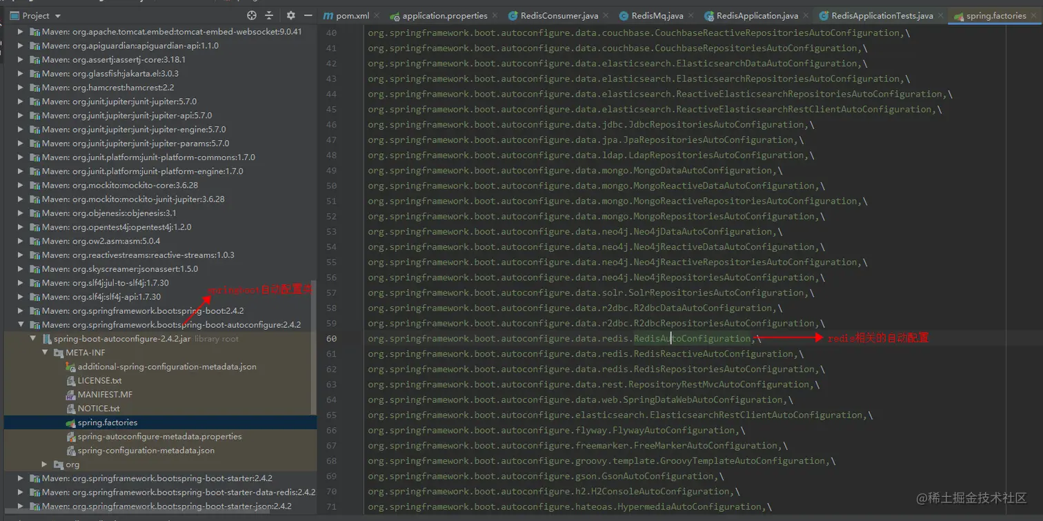Click the locate opened file crosshair icon
The image size is (1043, 521).
[252, 15]
